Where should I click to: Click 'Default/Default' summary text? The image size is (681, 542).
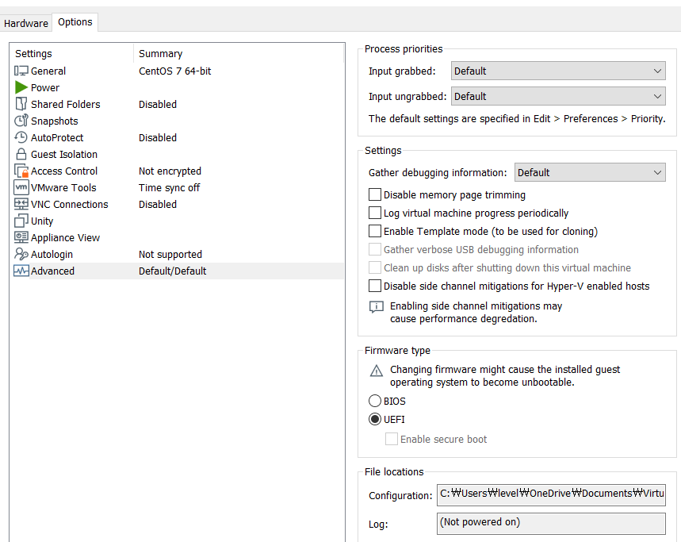(x=172, y=271)
